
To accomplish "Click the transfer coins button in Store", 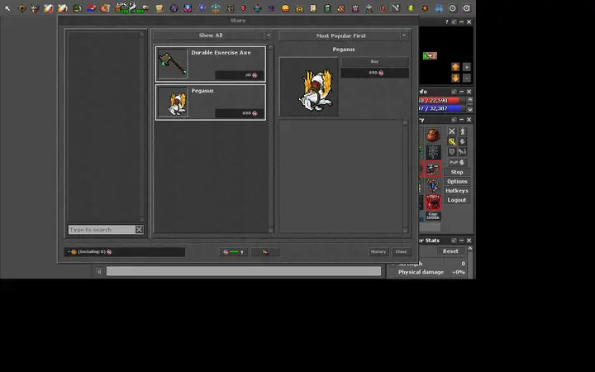I will [x=233, y=252].
